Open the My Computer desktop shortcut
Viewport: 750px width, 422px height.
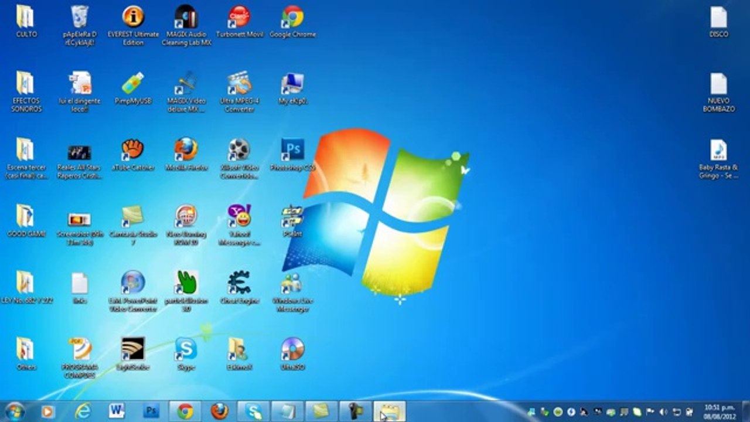point(292,88)
